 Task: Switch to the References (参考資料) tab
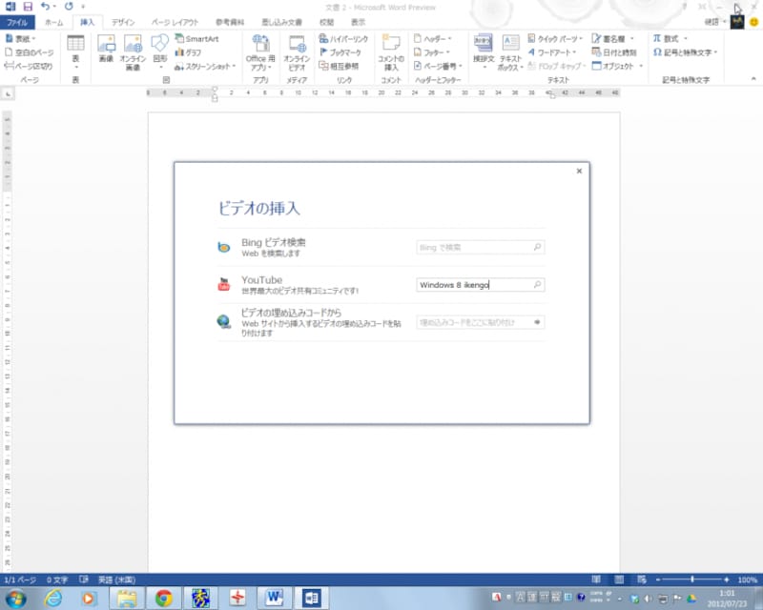230,22
